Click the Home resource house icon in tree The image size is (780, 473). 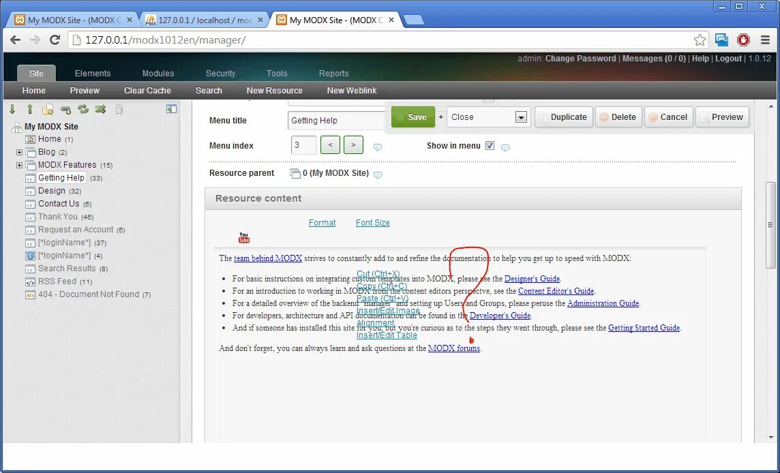tap(31, 139)
